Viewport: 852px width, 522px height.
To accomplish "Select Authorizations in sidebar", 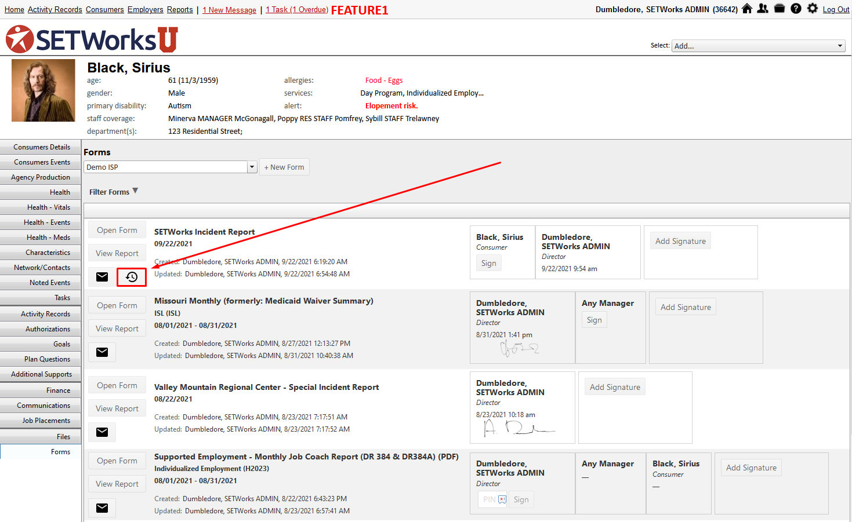I will 41,329.
